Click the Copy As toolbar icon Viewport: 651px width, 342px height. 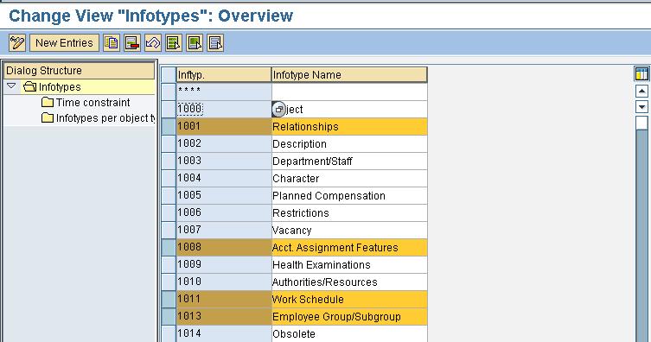(x=112, y=42)
